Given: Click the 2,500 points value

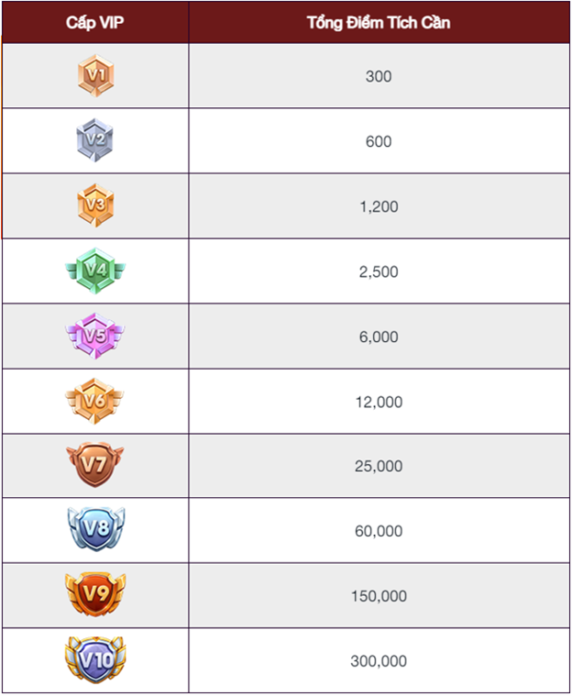Looking at the screenshot, I should [x=379, y=271].
